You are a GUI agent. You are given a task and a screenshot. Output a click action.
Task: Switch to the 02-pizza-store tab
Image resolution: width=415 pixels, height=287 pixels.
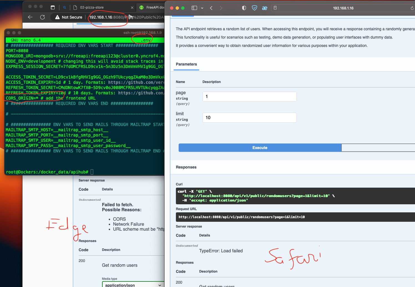click(x=94, y=7)
